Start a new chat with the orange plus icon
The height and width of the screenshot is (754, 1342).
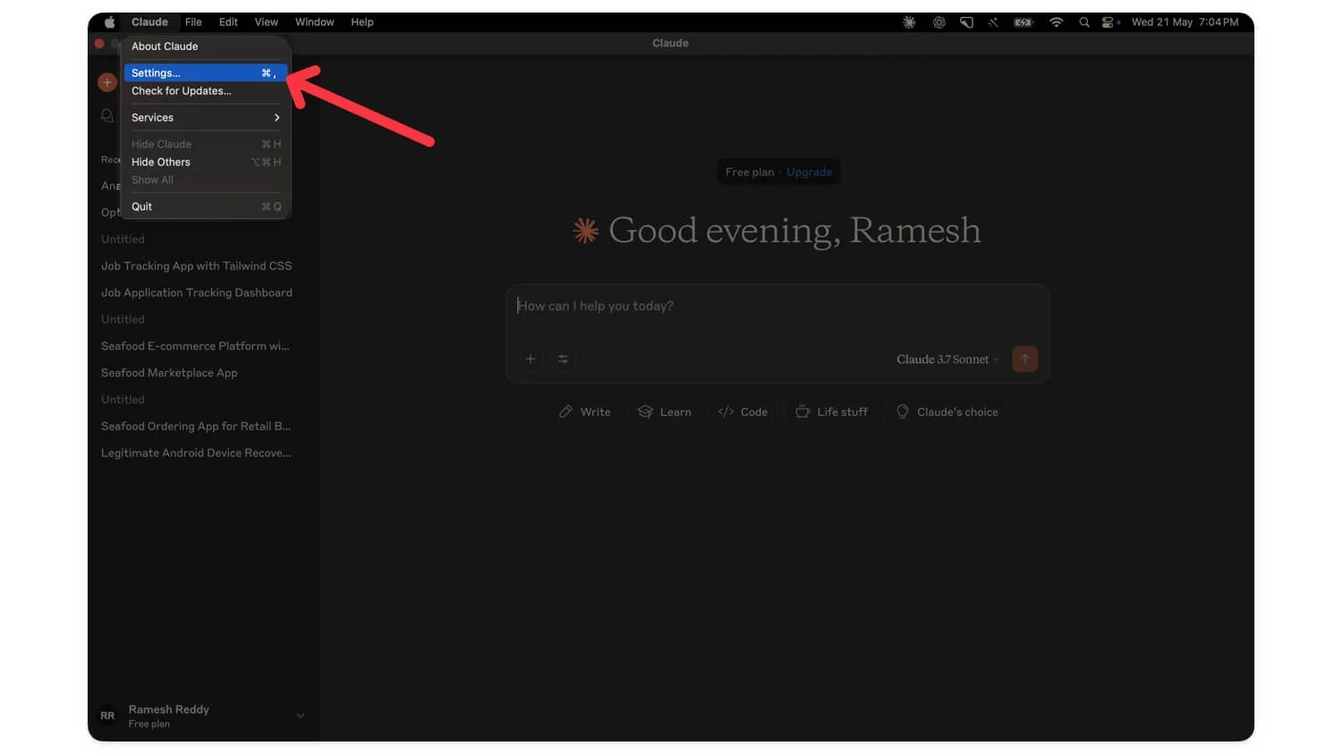107,82
